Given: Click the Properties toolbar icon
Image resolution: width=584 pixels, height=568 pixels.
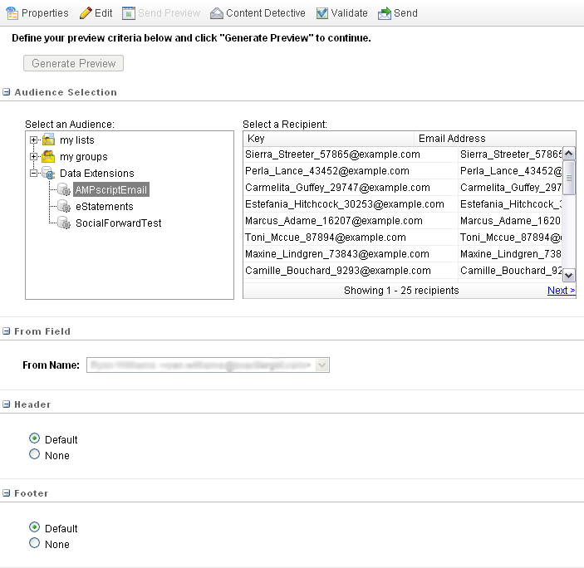Looking at the screenshot, I should click(x=12, y=13).
